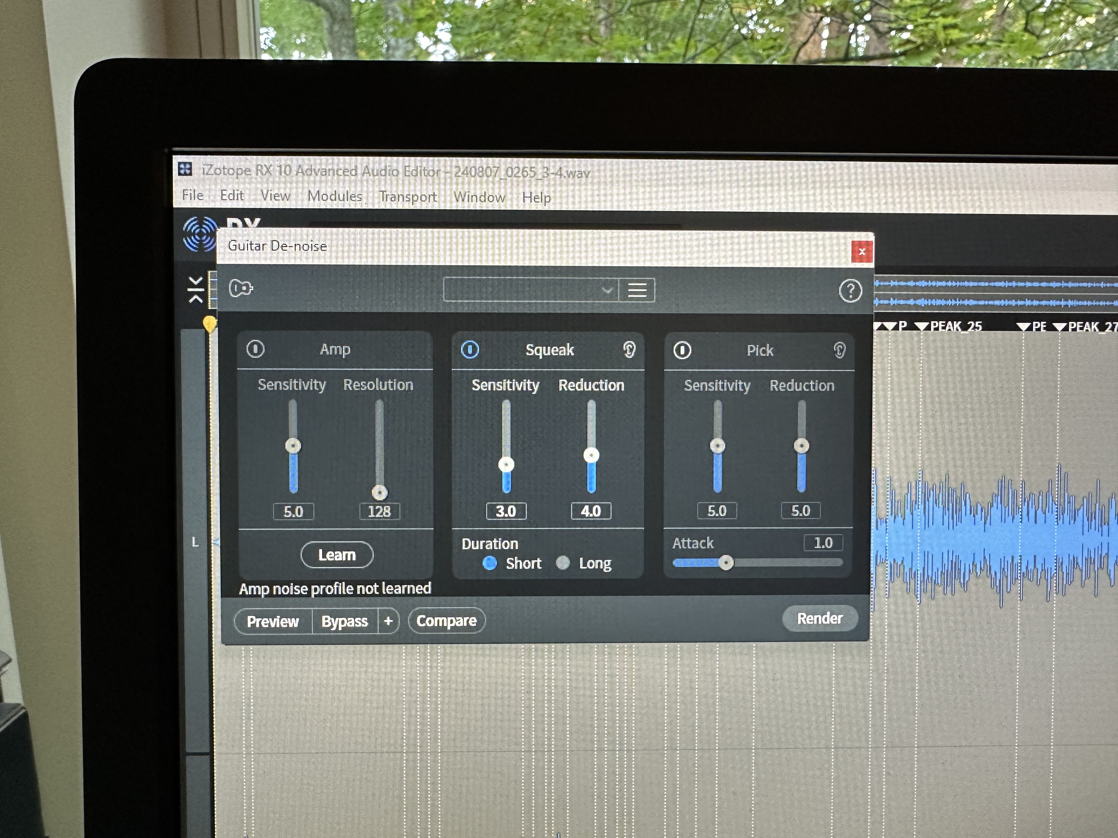The width and height of the screenshot is (1118, 838).
Task: Open the Transport menu
Action: click(408, 196)
